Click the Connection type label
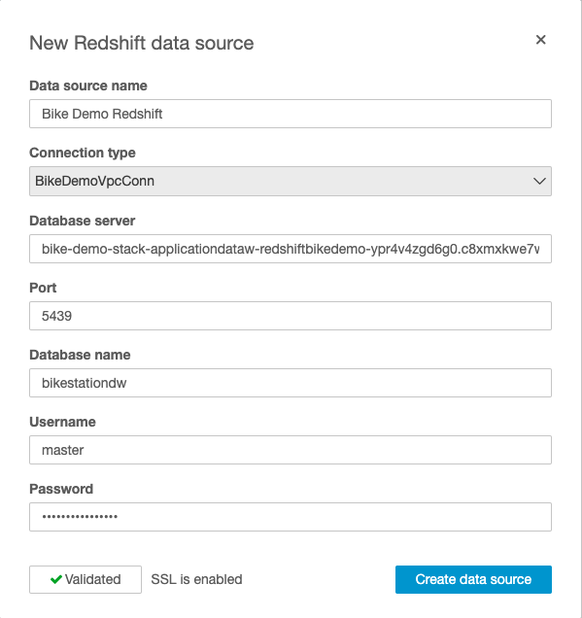Screen dimensions: 582x618 coord(83,153)
